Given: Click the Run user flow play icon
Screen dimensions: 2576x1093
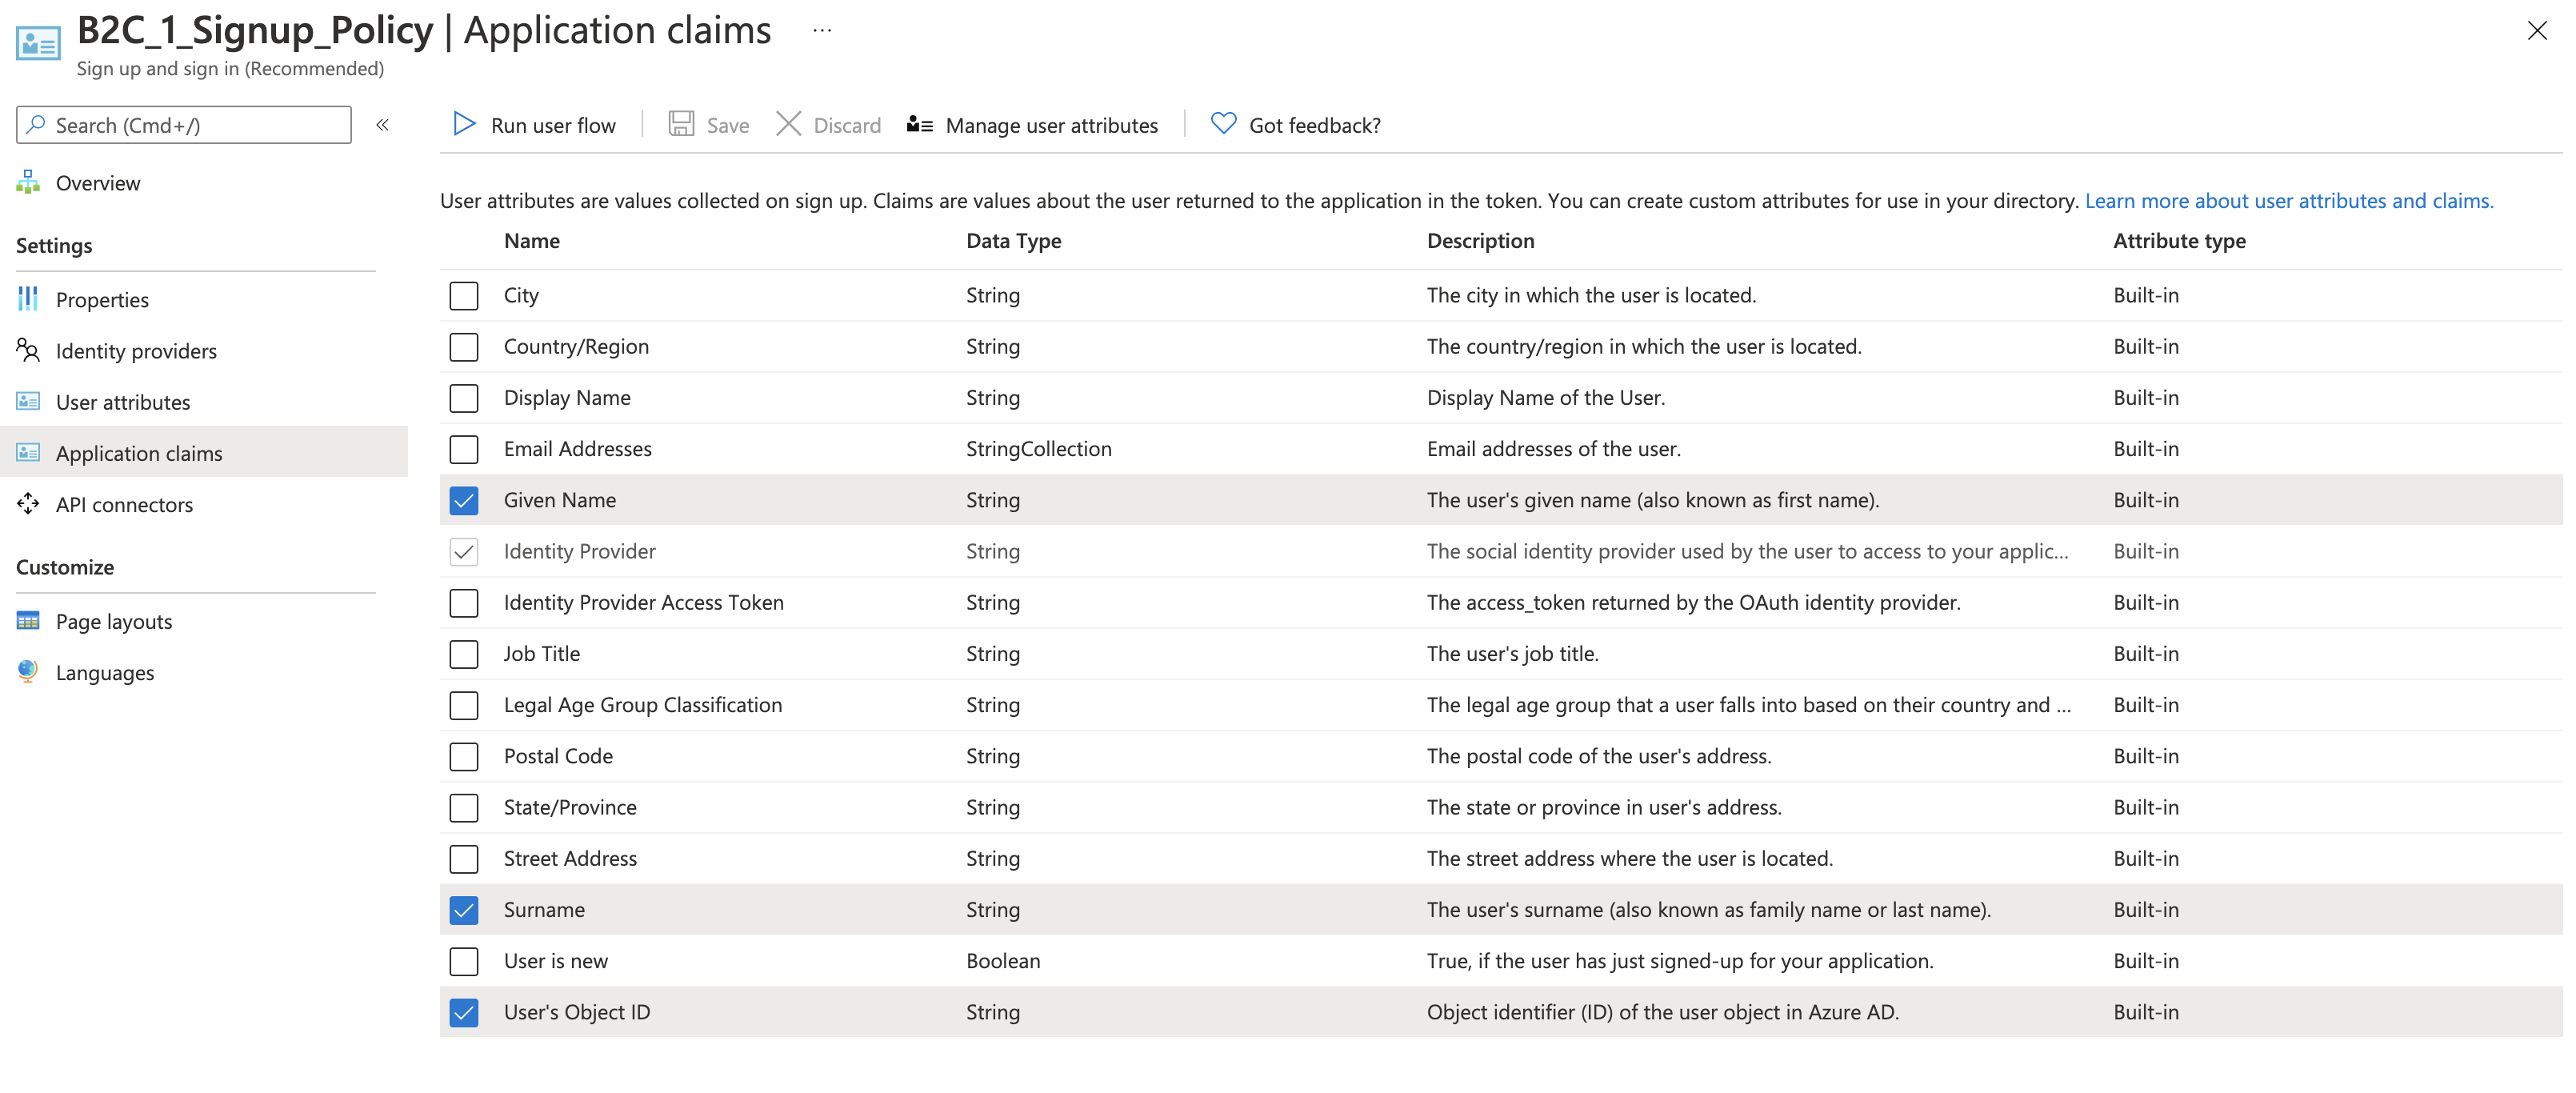Looking at the screenshot, I should [464, 124].
